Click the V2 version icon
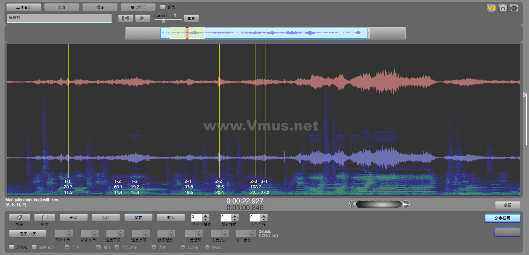This screenshot has height=255, width=529. (x=492, y=8)
